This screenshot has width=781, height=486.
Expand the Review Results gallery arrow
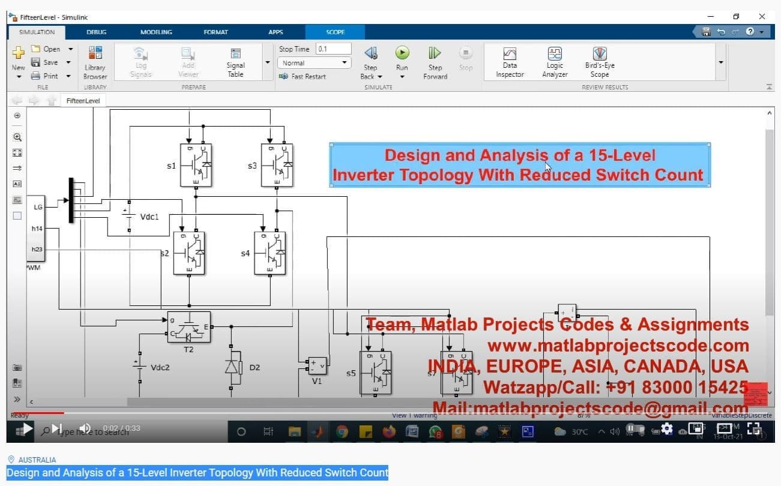click(720, 62)
